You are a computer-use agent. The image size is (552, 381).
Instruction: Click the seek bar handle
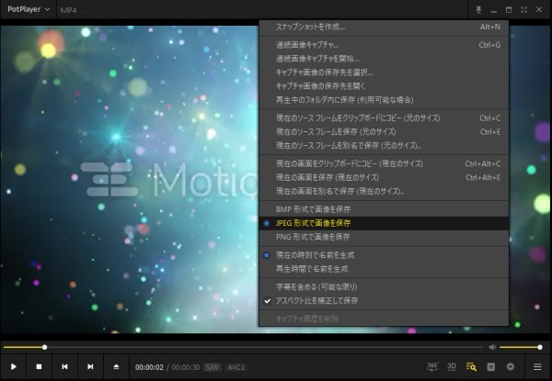coord(44,347)
